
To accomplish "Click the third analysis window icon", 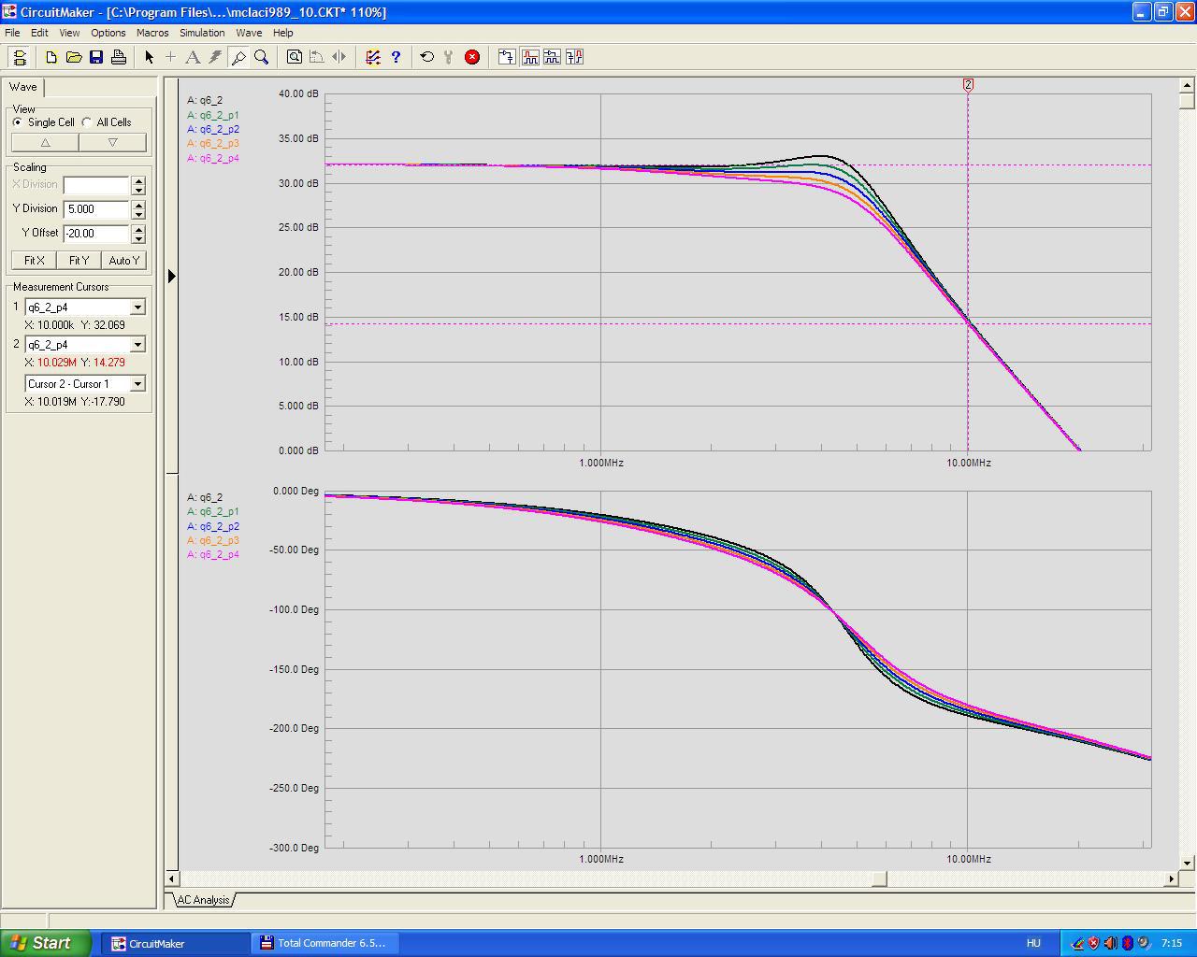I will [552, 57].
